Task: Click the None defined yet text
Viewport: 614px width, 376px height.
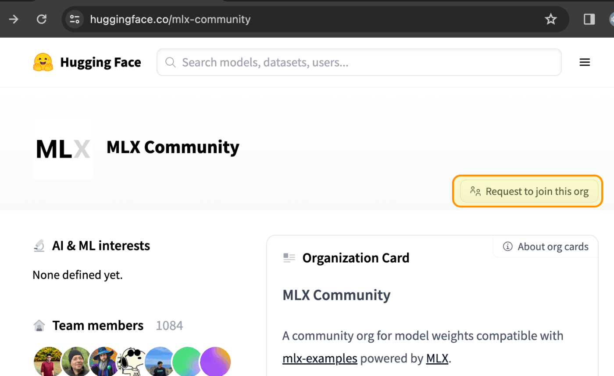Action: 78,275
